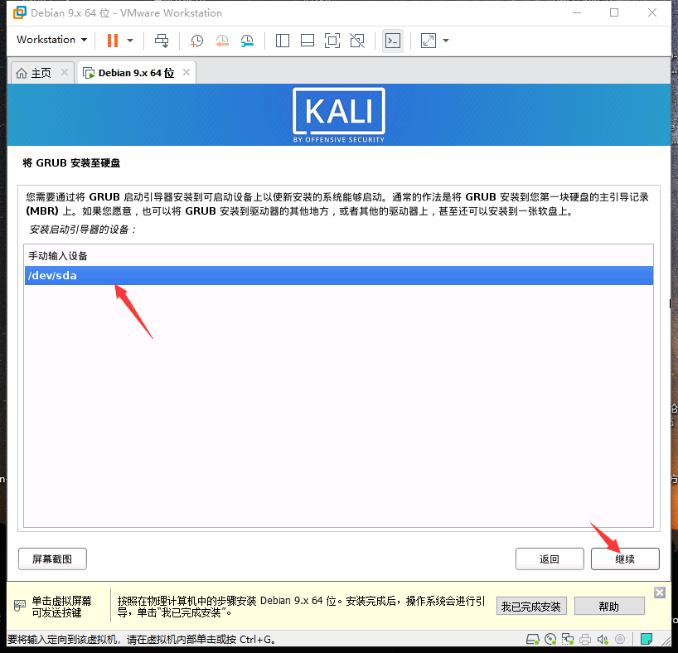Click the 屏幕截图 screenshot button

(x=52, y=559)
